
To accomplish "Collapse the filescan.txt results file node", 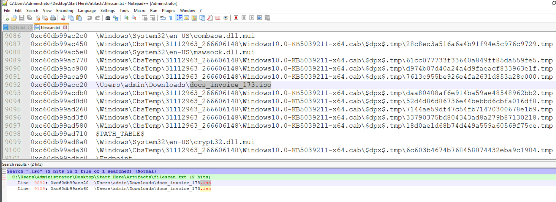I will pos(4,177).
